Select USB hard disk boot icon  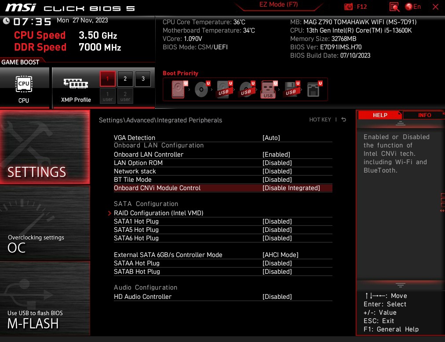pos(225,89)
